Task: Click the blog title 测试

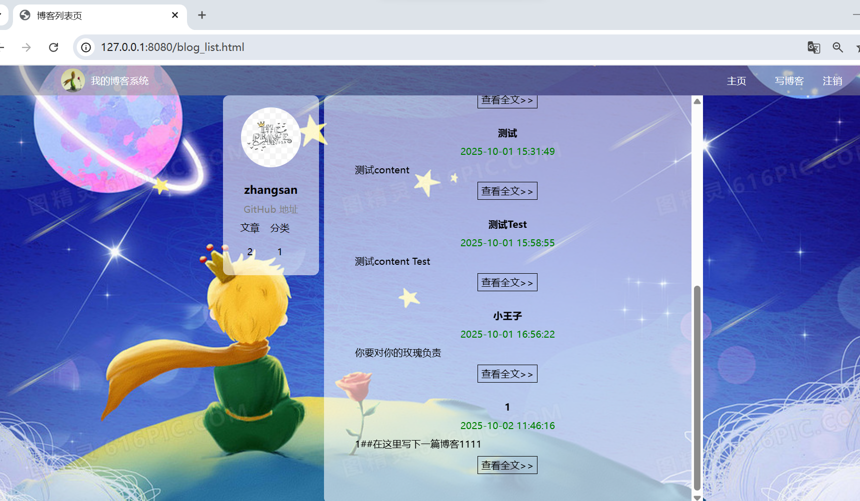Action: coord(507,133)
